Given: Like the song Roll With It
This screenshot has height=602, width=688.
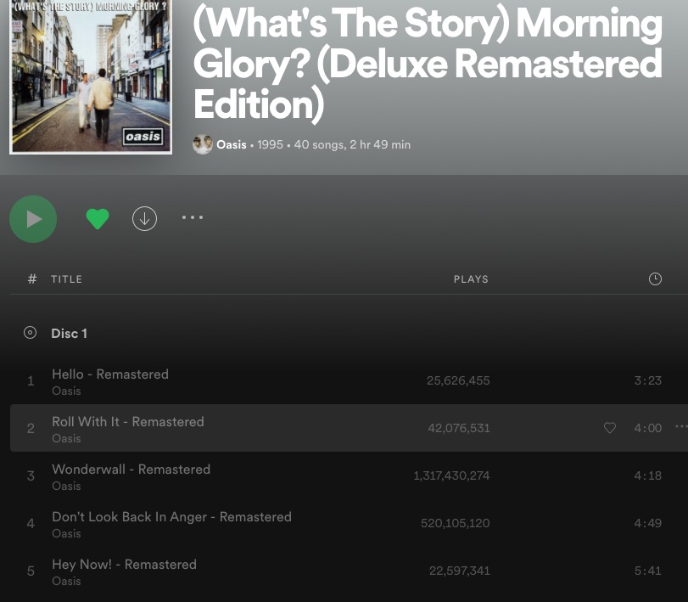Looking at the screenshot, I should click(x=609, y=428).
